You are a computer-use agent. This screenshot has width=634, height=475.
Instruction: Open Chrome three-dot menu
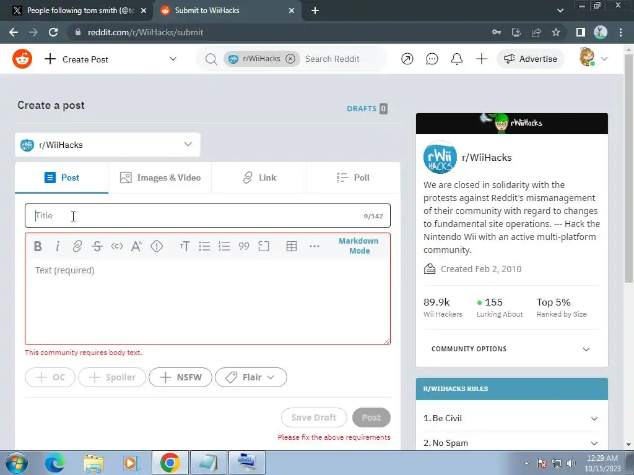(x=620, y=32)
